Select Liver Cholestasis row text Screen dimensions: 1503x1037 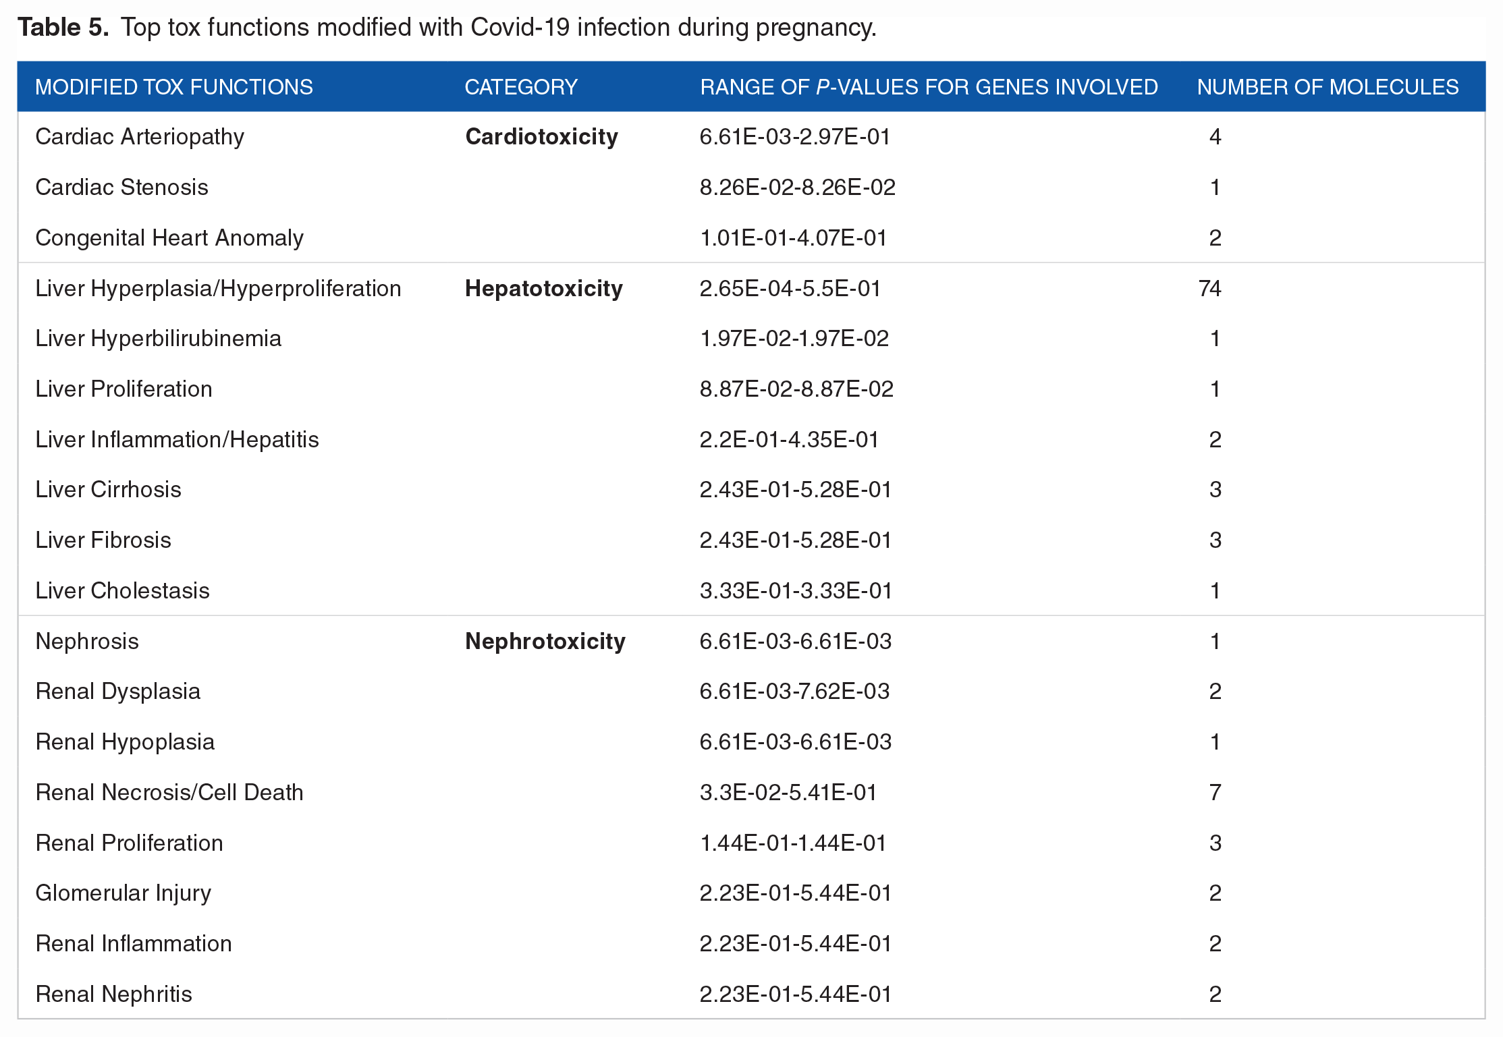click(x=122, y=591)
